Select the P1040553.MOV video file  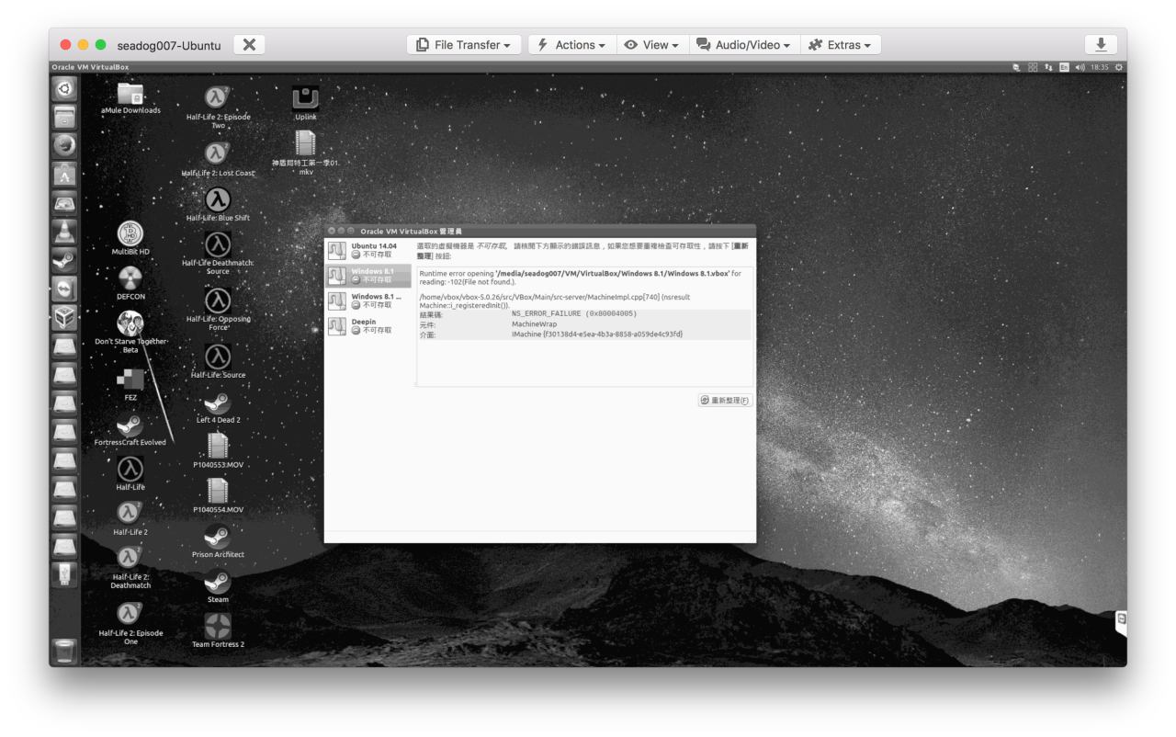coord(218,448)
